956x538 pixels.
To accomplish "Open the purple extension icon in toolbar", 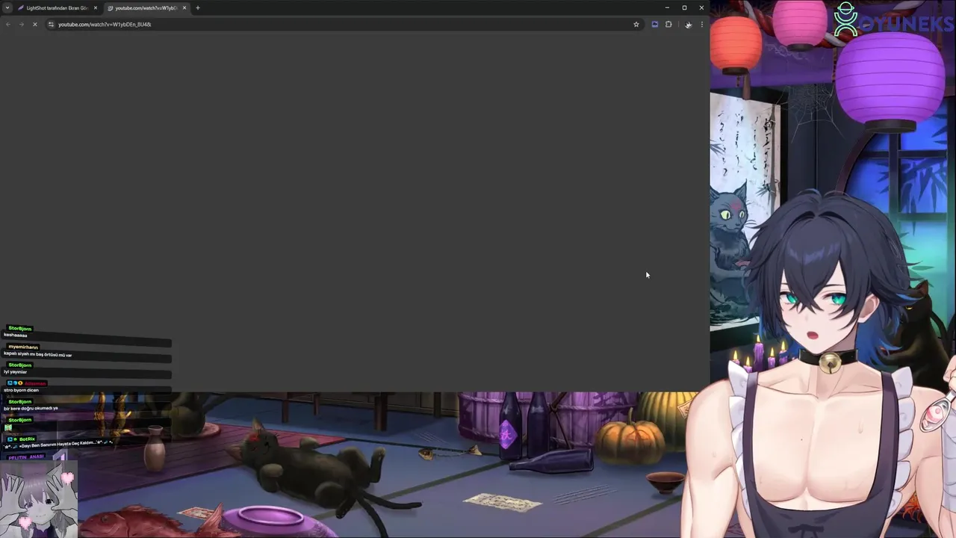I will [x=655, y=25].
